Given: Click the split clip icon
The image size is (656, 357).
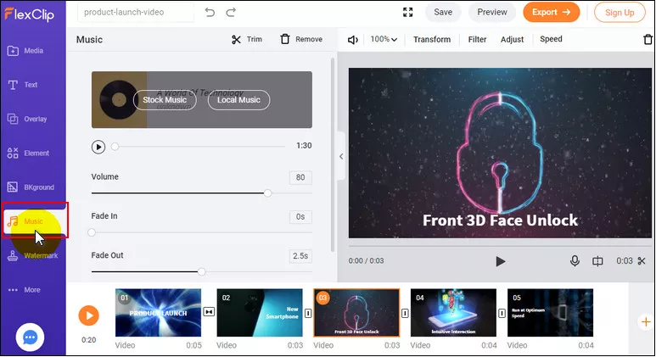Looking at the screenshot, I should 597,261.
